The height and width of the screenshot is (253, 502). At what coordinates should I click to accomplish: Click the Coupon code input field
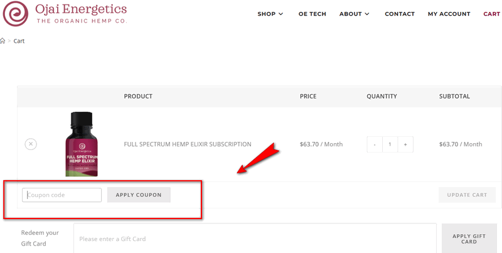(x=62, y=195)
